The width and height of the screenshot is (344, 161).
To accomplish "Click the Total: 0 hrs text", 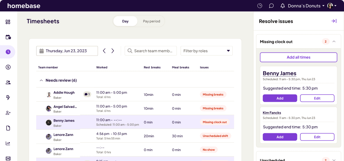I will tap(103, 152).
